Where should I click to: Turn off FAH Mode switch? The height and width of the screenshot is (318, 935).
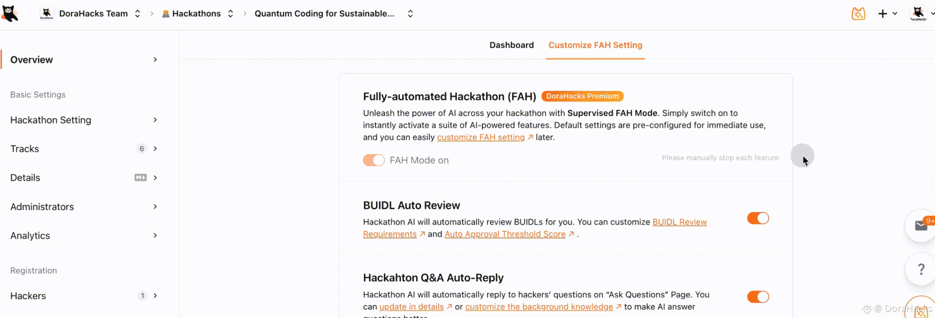pyautogui.click(x=374, y=160)
